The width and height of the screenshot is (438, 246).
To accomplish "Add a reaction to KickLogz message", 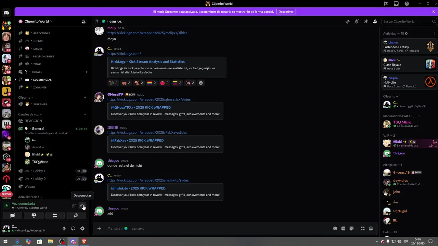I will pos(201,83).
